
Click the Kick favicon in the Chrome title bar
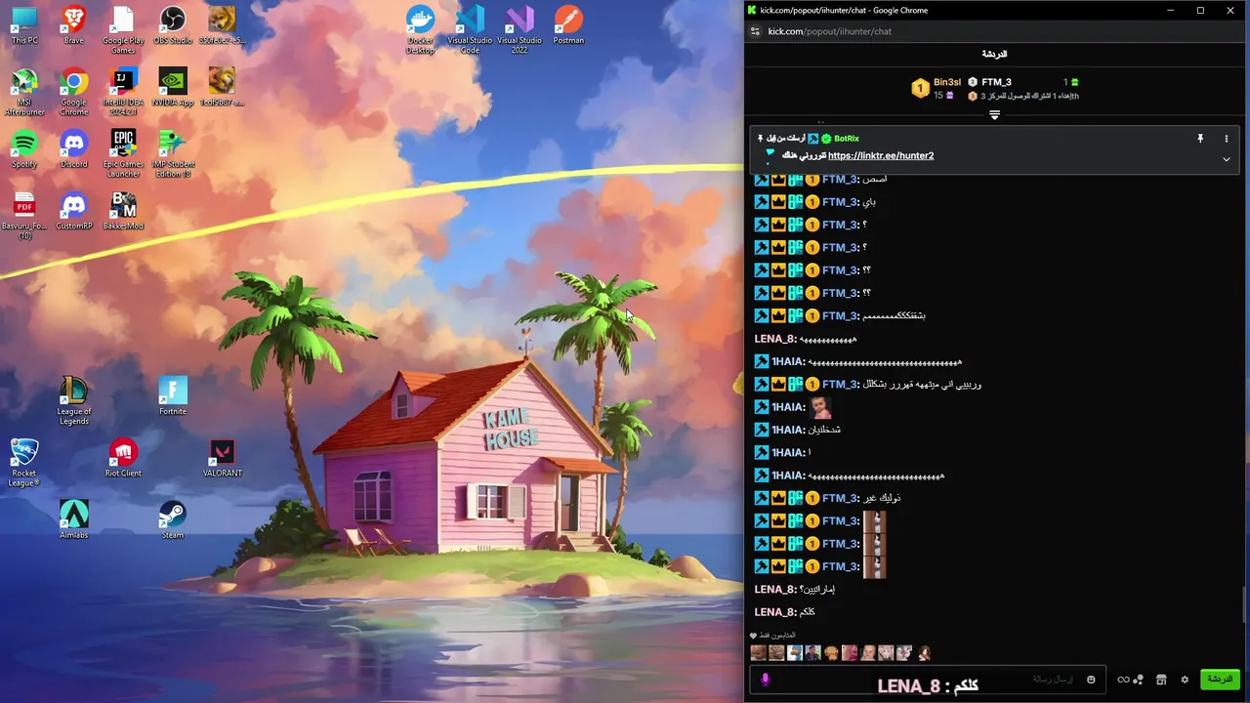(752, 10)
